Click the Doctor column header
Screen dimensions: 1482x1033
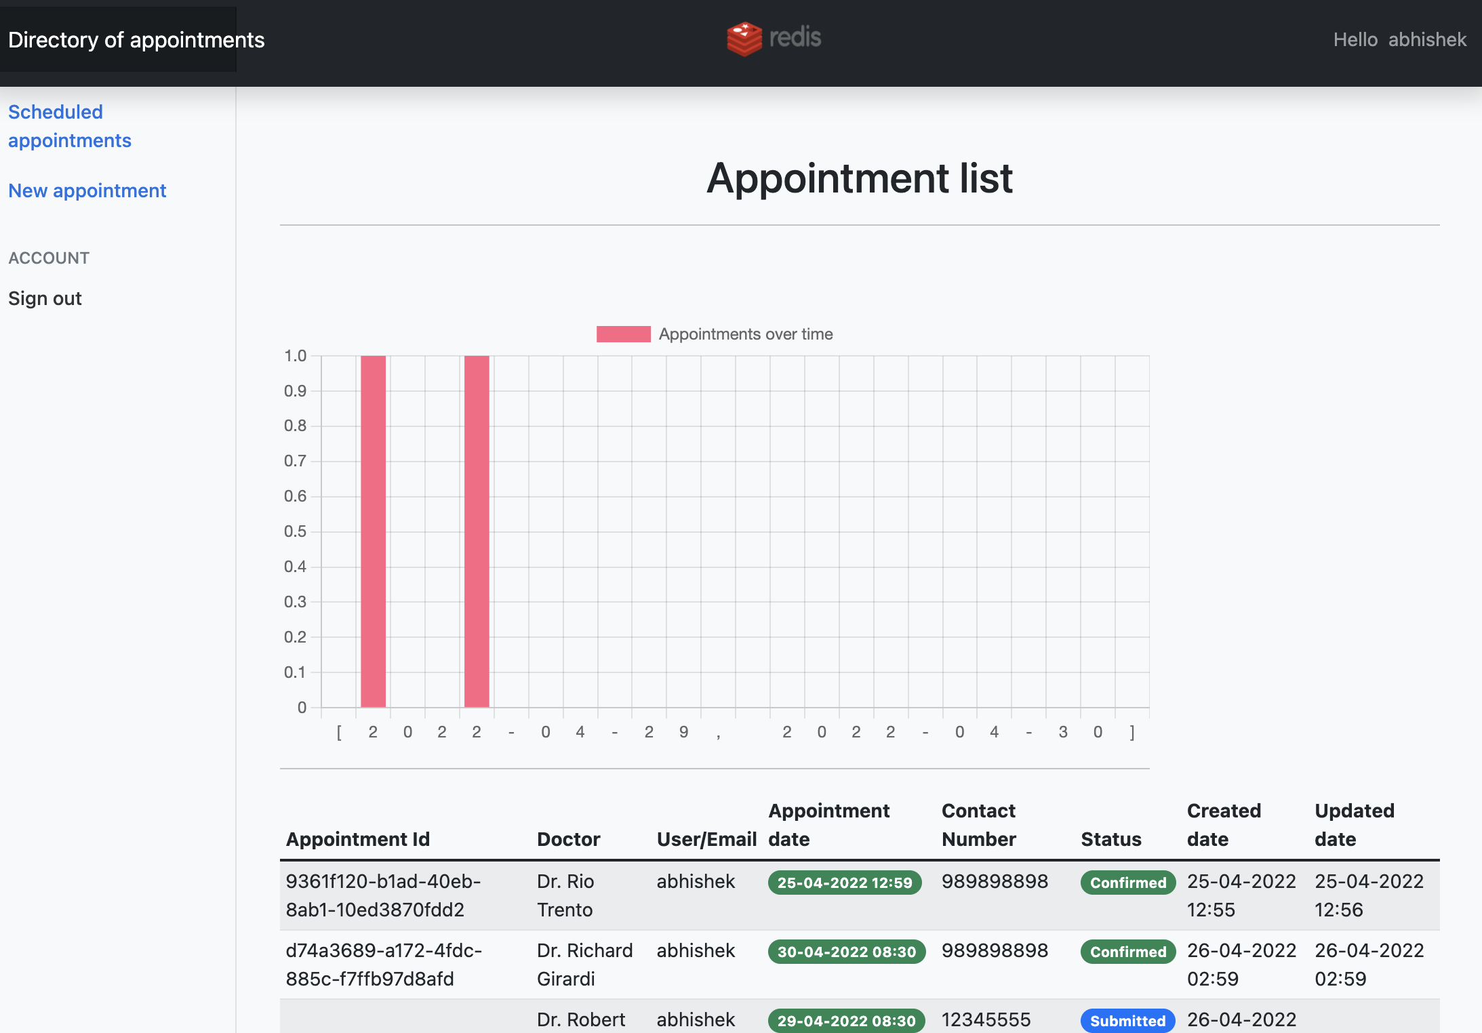click(569, 839)
